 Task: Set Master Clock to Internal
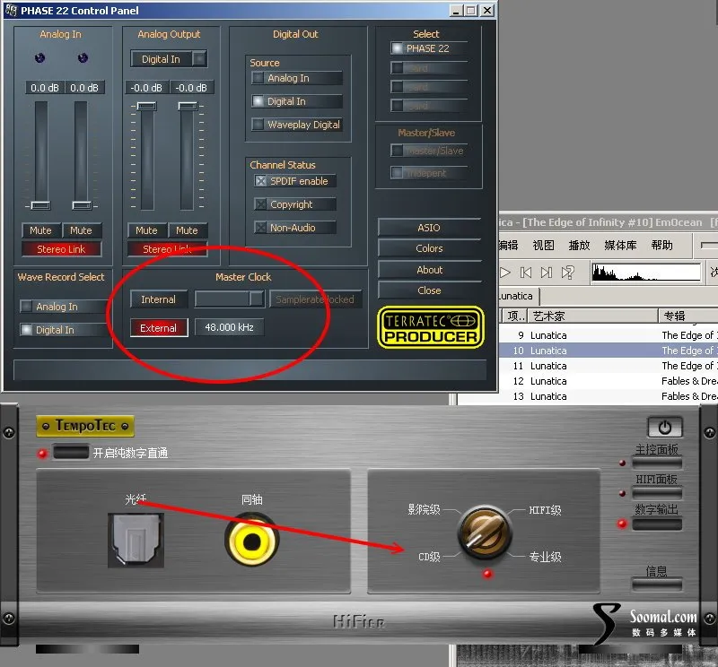(x=159, y=299)
